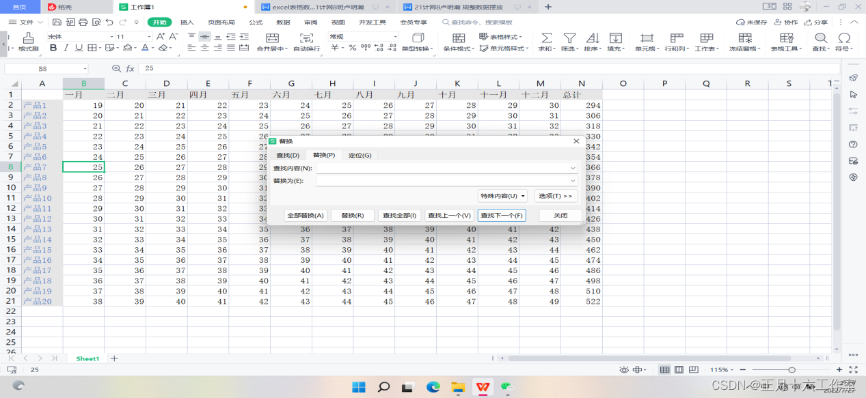Click into the 替换为(E) input field
This screenshot has height=398, width=866.
point(447,181)
